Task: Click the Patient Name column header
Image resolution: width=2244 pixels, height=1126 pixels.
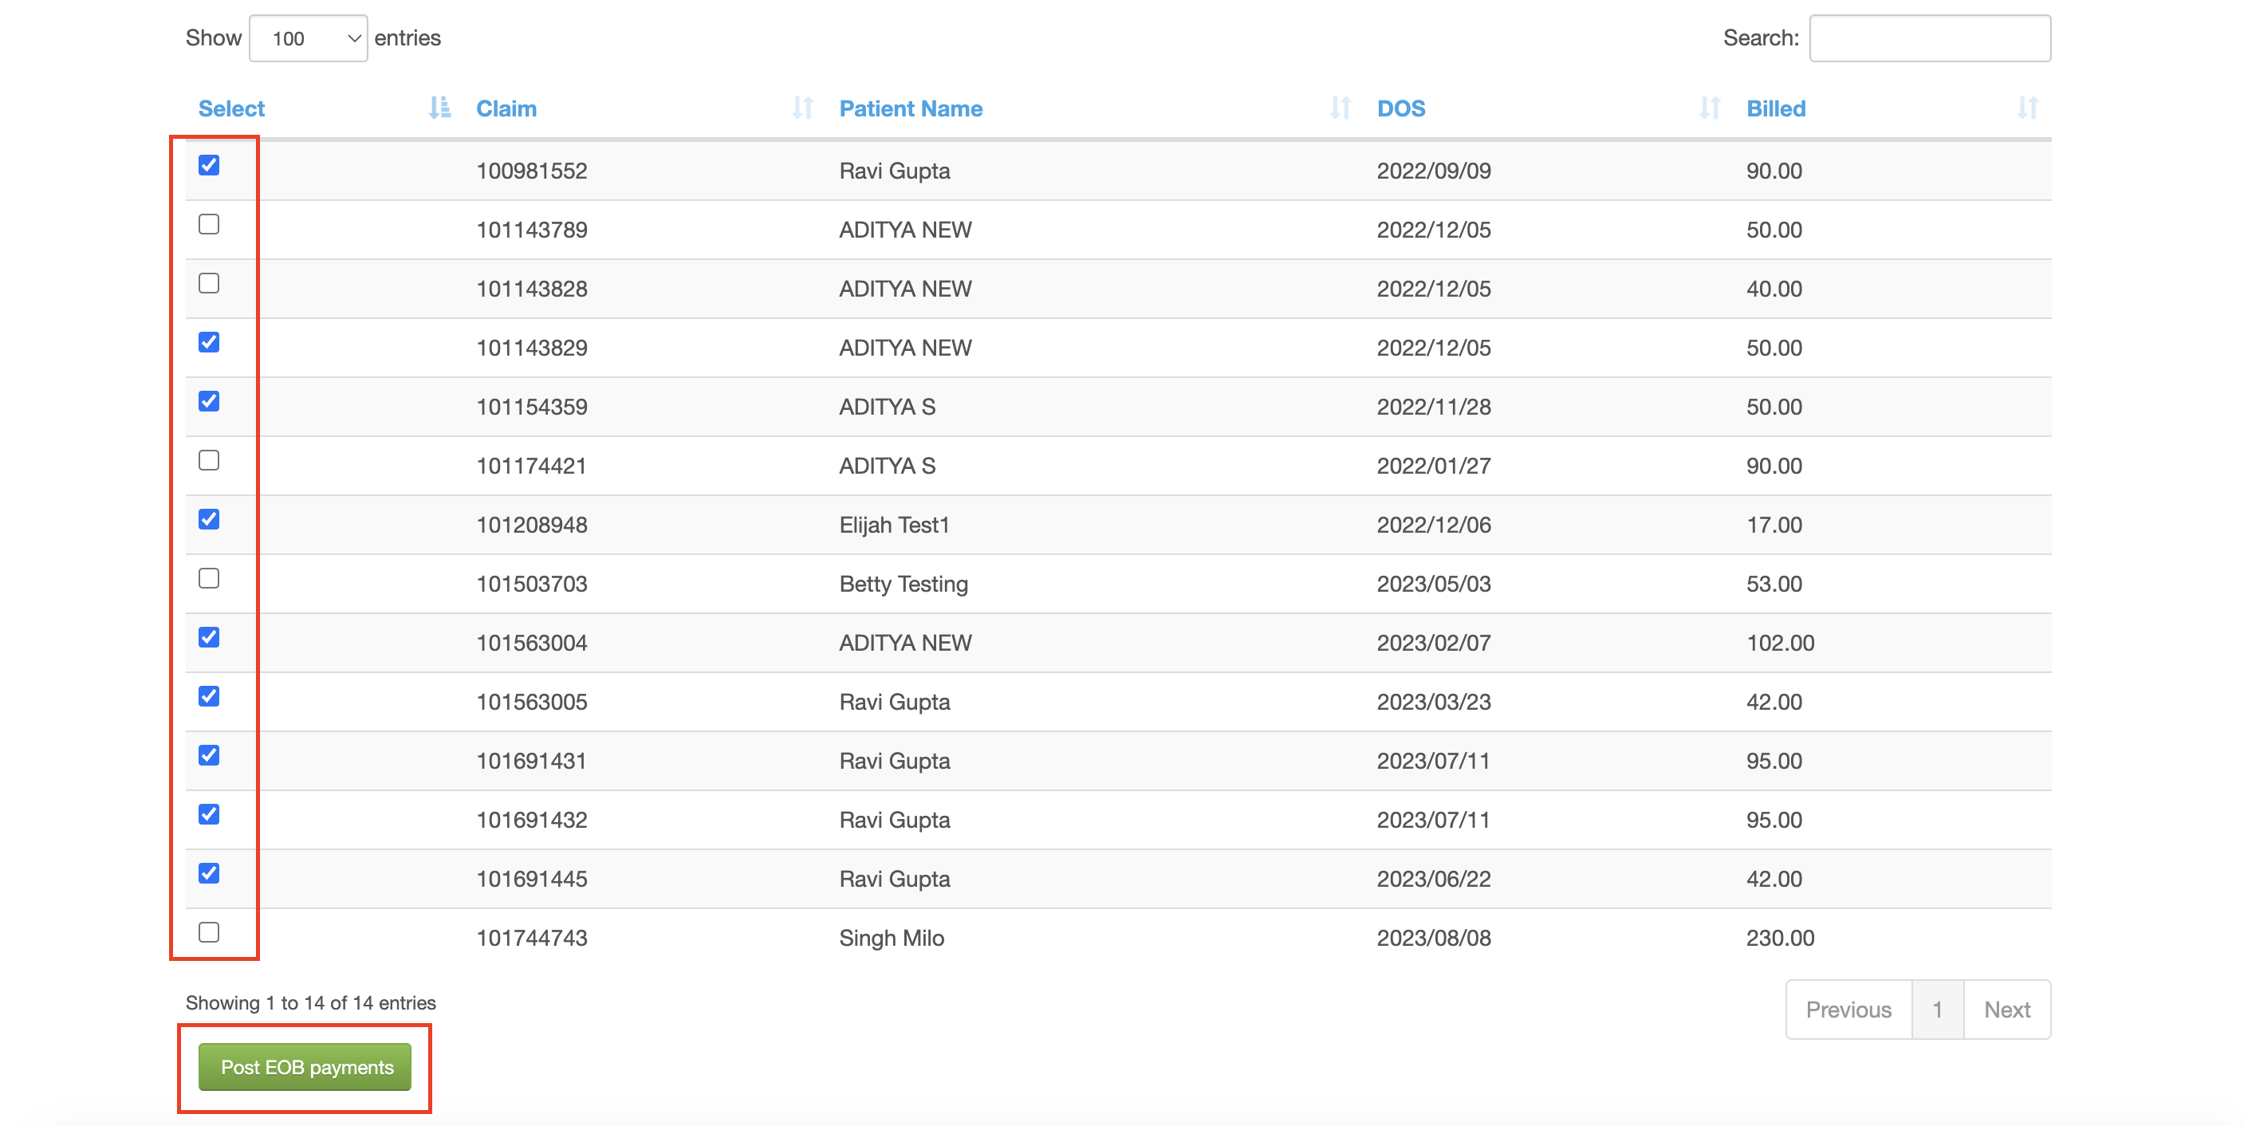Action: point(911,109)
